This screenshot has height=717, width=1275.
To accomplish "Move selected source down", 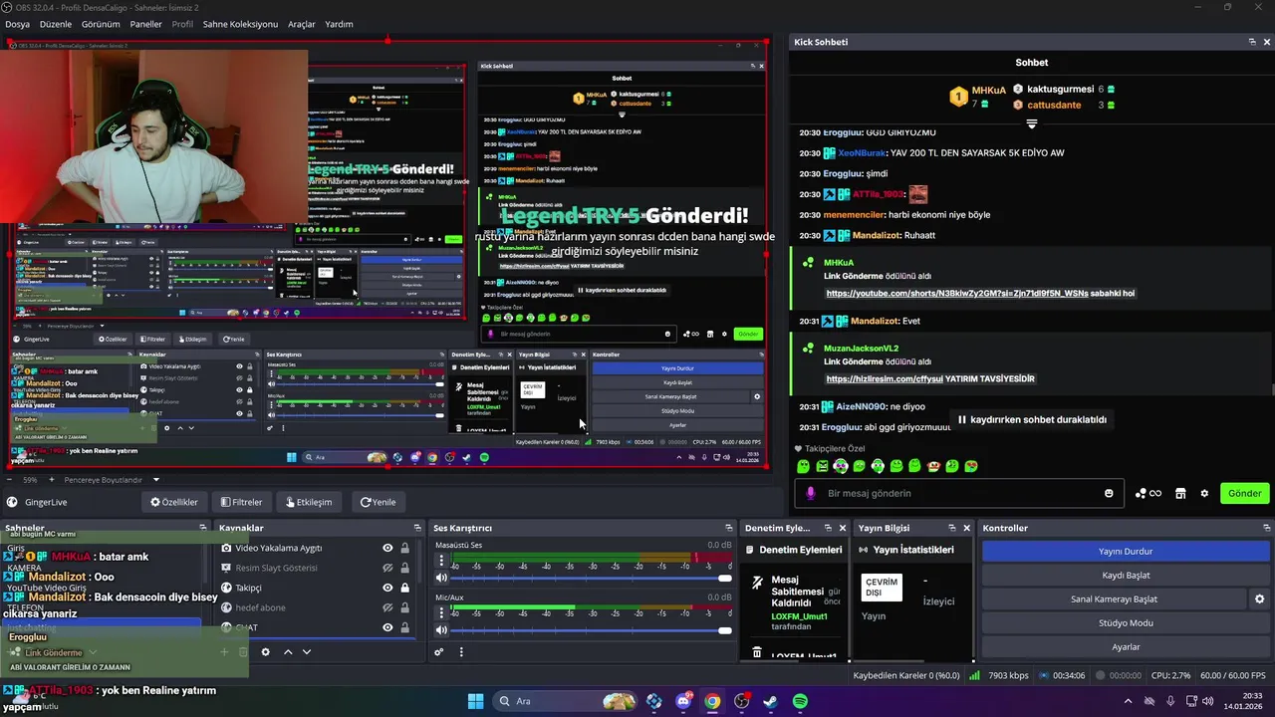I will (307, 652).
